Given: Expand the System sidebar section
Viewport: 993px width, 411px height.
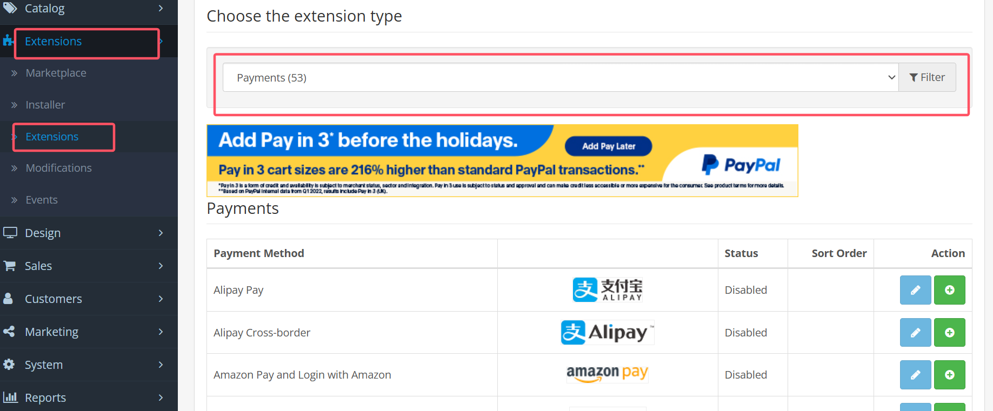Looking at the screenshot, I should (161, 365).
